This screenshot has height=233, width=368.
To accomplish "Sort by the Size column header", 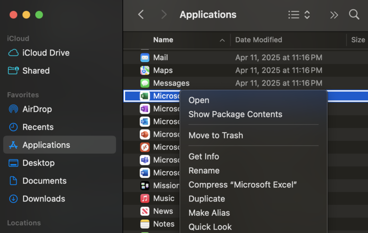I will click(358, 40).
